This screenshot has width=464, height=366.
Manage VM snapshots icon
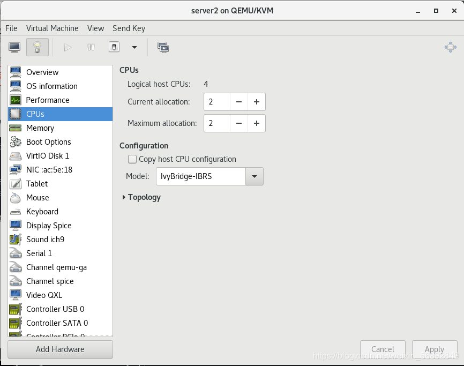tap(163, 47)
